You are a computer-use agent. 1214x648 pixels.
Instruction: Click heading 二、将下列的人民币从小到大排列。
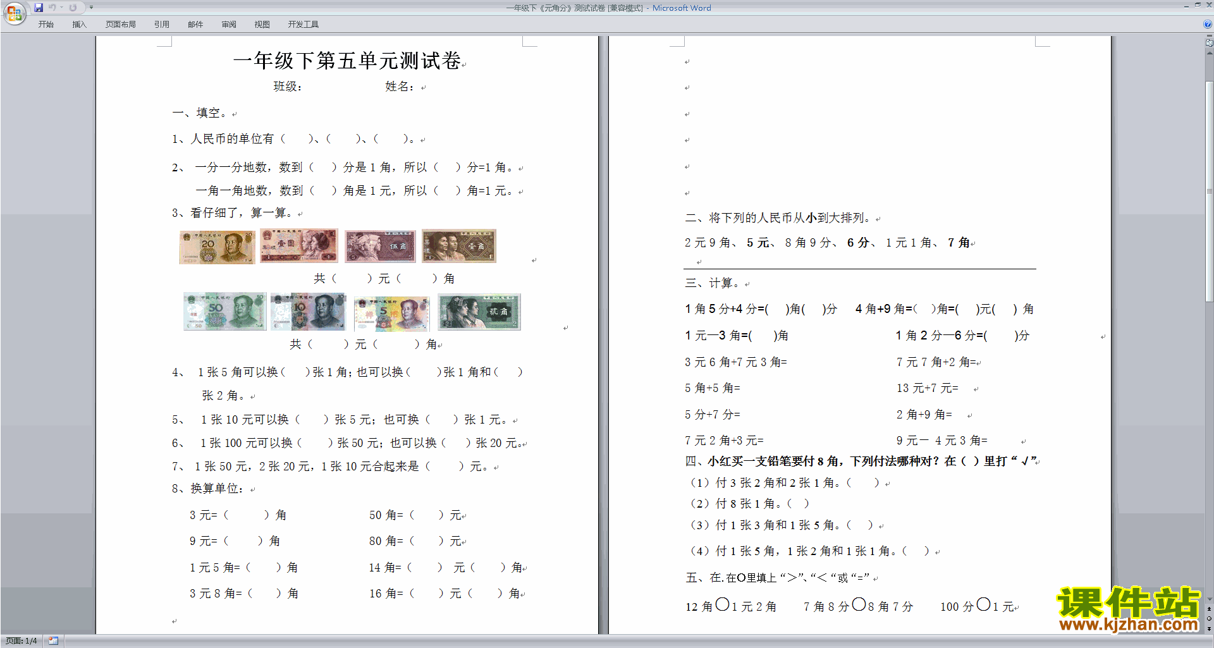pos(778,218)
